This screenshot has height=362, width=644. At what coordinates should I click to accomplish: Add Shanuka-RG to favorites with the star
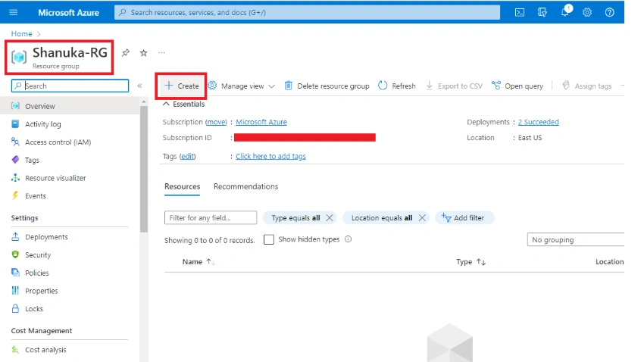pos(143,52)
